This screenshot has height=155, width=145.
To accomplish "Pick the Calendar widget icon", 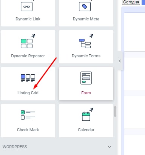I will 86,116.
